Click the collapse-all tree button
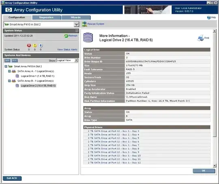The width and height of the screenshot is (219, 184). click(x=15, y=61)
